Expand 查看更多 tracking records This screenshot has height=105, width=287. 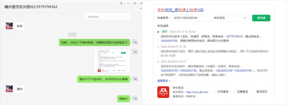164,81
